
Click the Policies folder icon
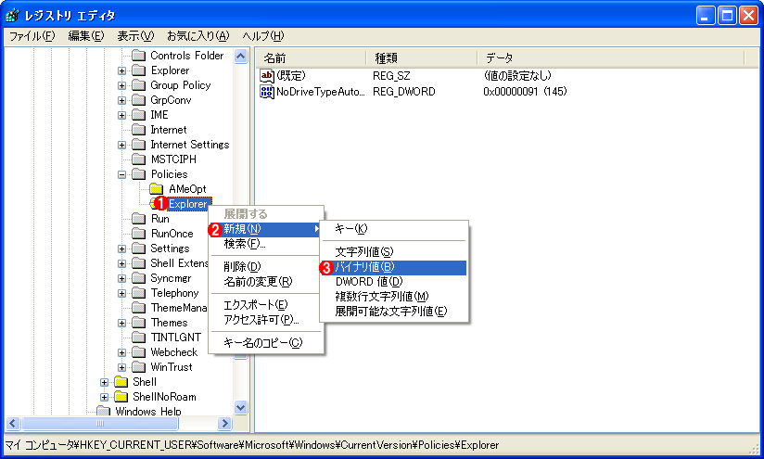click(x=139, y=174)
